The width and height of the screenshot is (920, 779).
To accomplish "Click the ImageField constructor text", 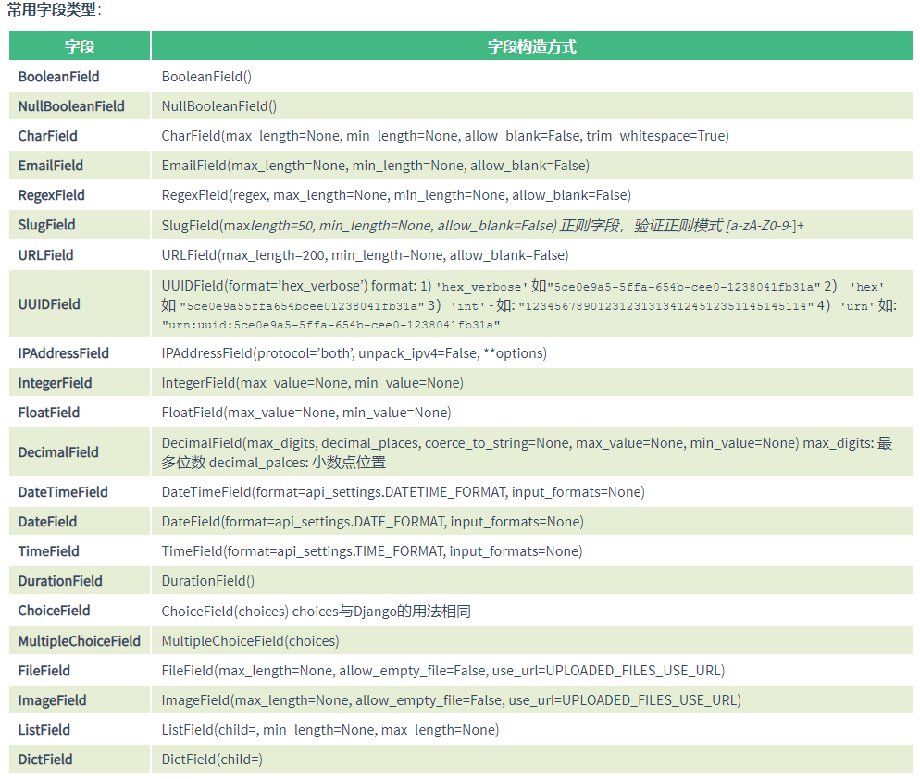I will 451,700.
